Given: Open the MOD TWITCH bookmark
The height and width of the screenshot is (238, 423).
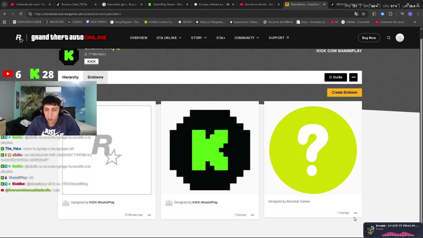Looking at the screenshot, I should click(x=96, y=22).
